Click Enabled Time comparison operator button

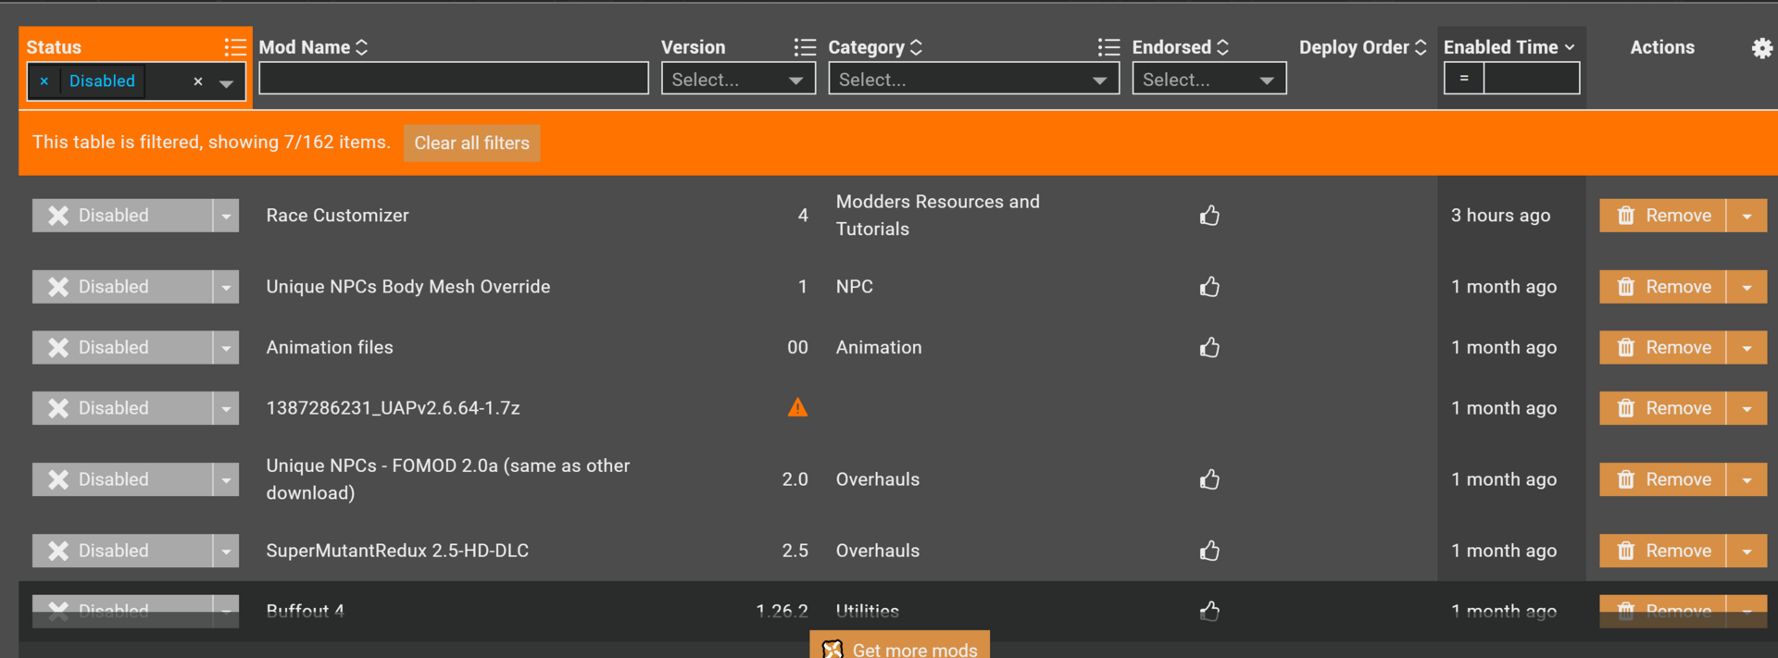point(1464,79)
